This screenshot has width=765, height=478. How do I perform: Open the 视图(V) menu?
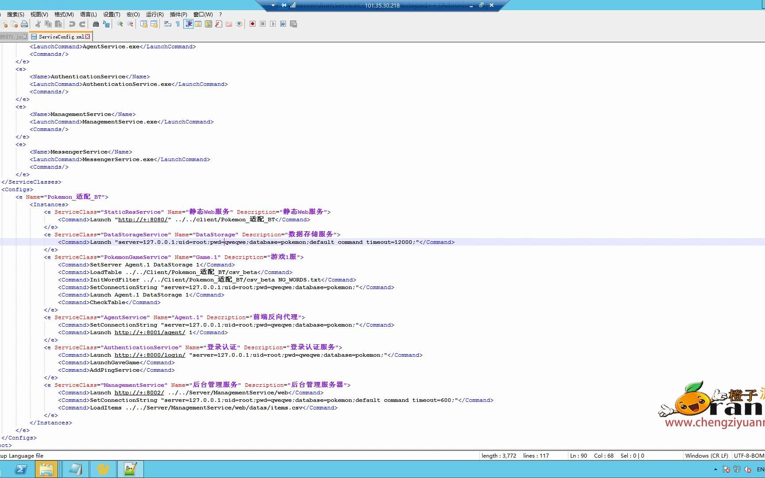click(39, 15)
